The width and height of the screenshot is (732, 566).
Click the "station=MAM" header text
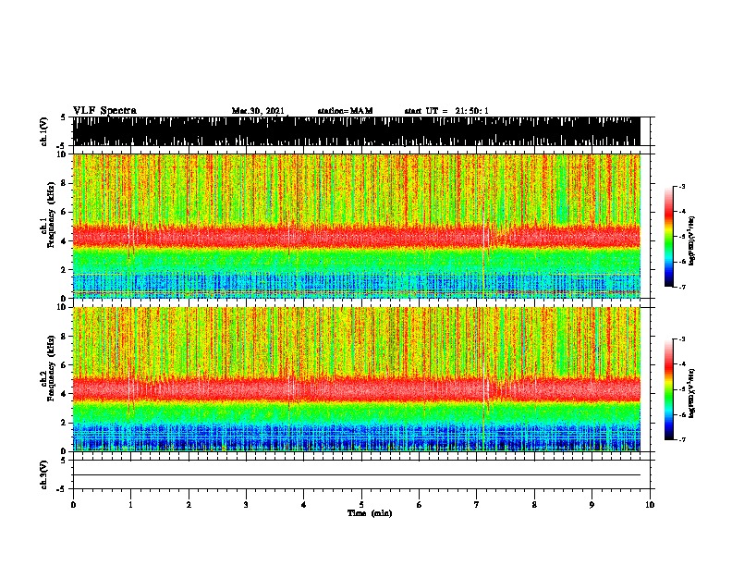pos(345,111)
